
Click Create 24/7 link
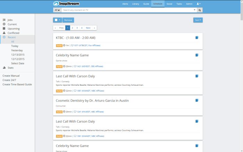coord(9,80)
